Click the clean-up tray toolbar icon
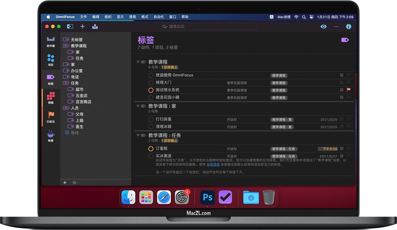Viewport: 397px width, 230px height. [95, 27]
